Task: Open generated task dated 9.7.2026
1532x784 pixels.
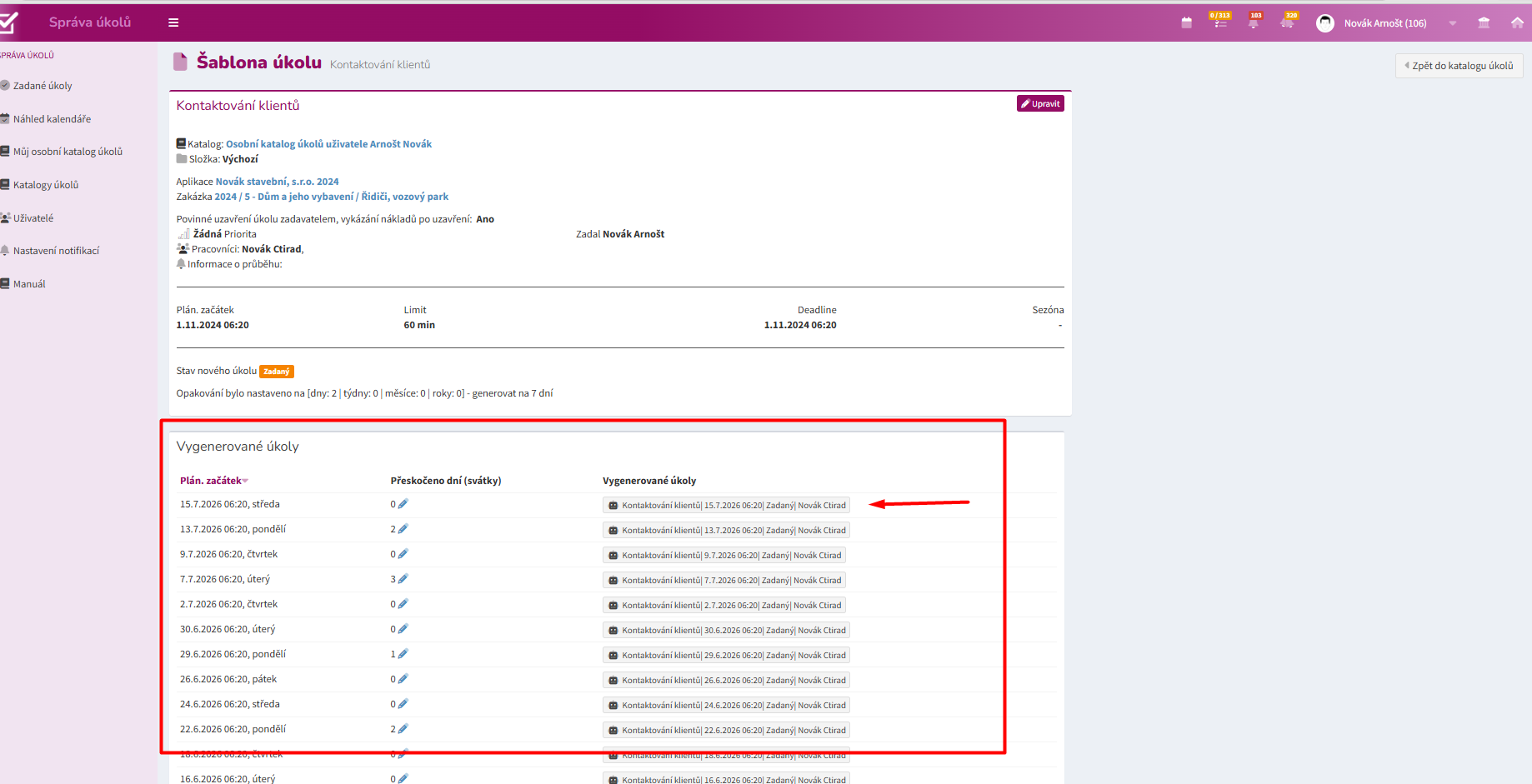Action: (x=724, y=555)
